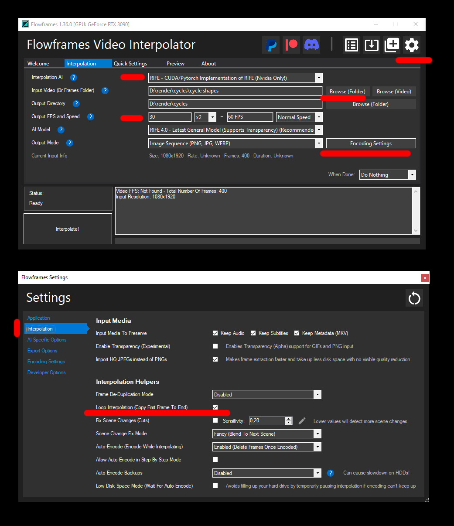
Task: Click the reset settings circular arrow icon
Action: pyautogui.click(x=414, y=298)
